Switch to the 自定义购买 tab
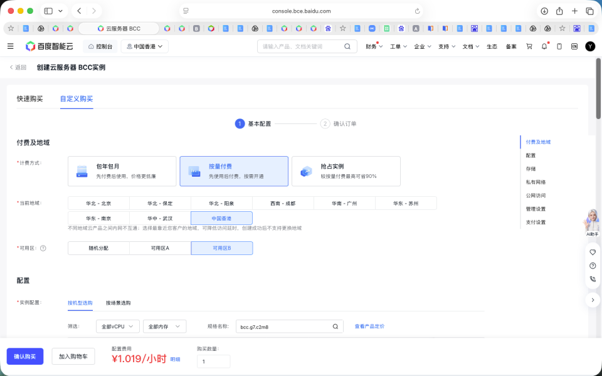 click(77, 98)
